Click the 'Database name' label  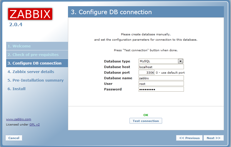pyautogui.click(x=118, y=78)
